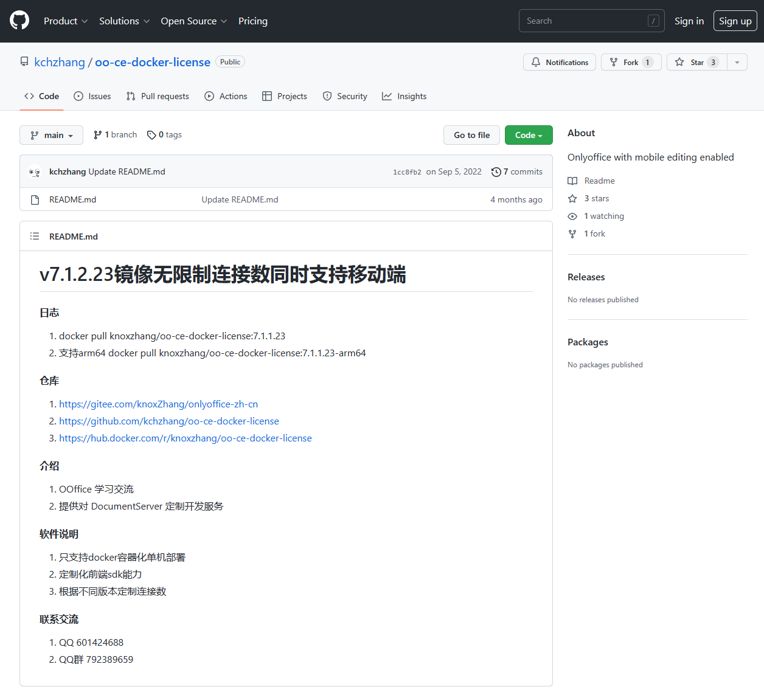
Task: Expand the main branch selector
Action: tap(51, 135)
